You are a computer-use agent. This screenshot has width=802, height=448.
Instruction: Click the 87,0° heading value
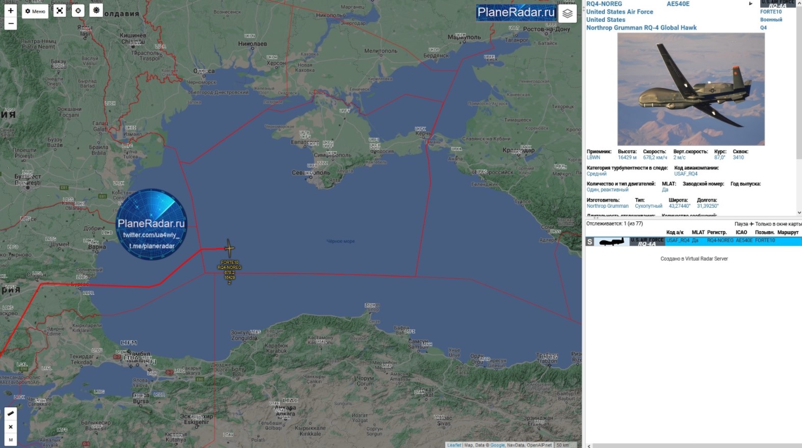[x=719, y=157]
